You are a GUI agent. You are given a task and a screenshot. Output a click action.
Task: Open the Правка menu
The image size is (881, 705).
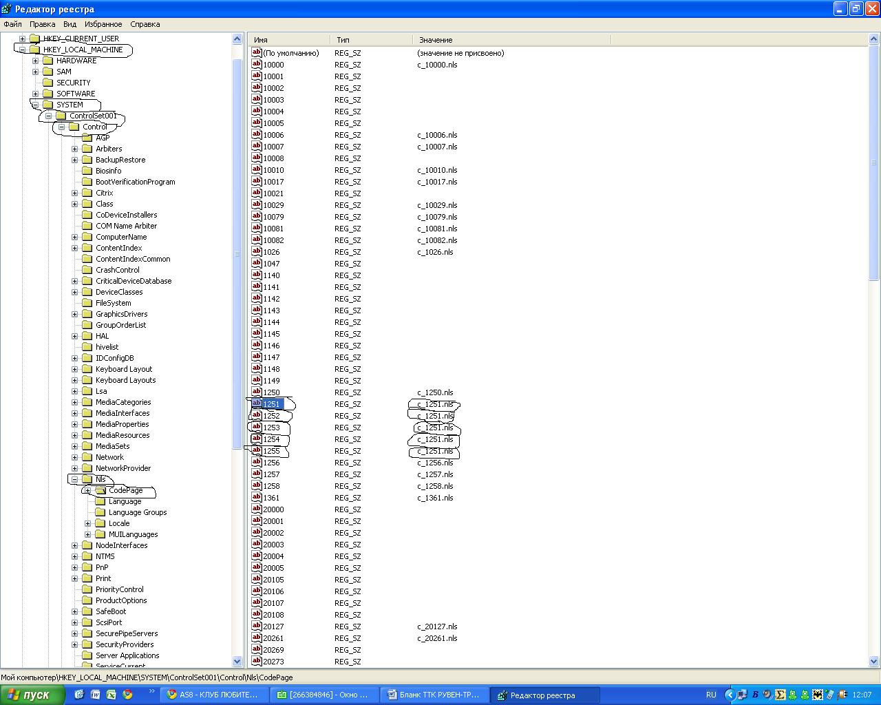[x=42, y=24]
